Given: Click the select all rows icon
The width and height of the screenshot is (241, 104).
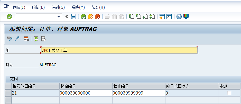Looking at the screenshot, I should (x=36, y=39).
